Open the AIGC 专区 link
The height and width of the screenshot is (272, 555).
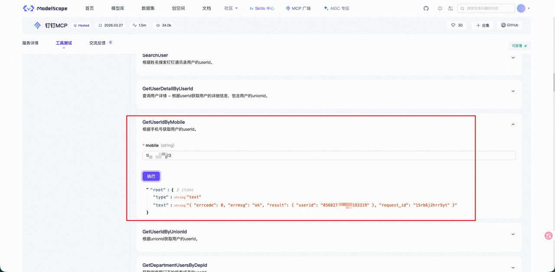pyautogui.click(x=336, y=8)
